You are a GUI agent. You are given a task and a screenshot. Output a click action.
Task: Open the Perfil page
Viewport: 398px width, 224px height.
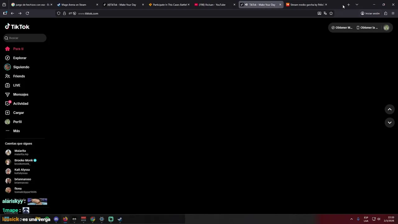(x=13, y=122)
